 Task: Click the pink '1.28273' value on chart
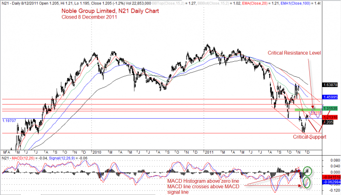315,113
